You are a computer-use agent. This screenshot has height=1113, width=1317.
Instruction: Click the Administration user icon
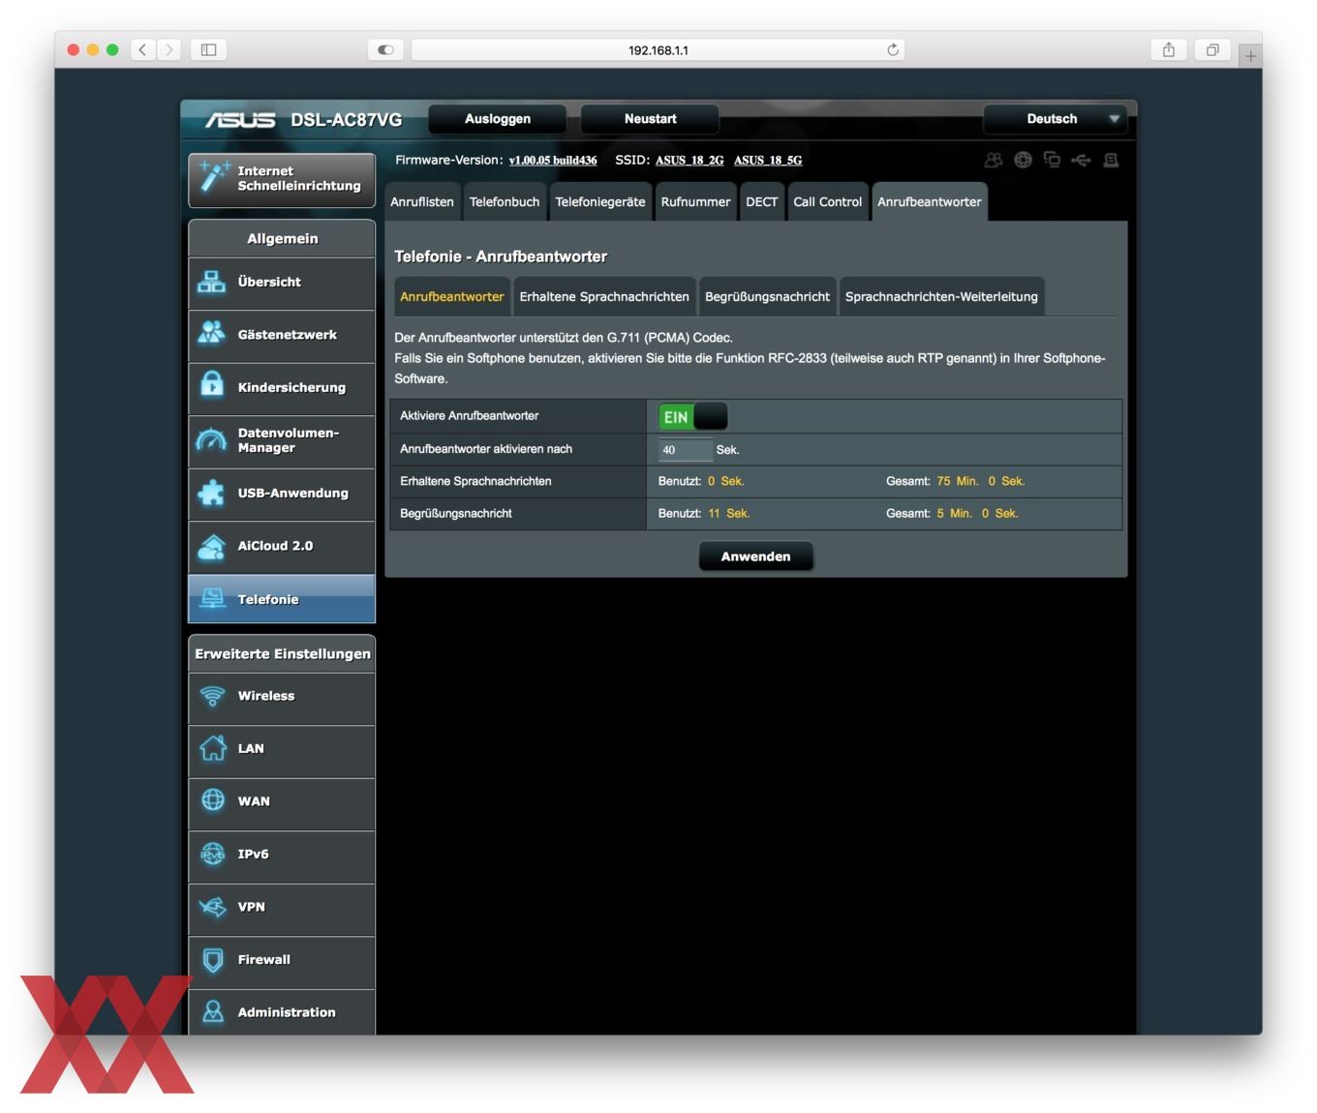(212, 1012)
